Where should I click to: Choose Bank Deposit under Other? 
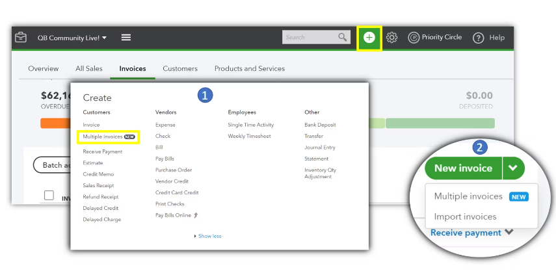320,125
